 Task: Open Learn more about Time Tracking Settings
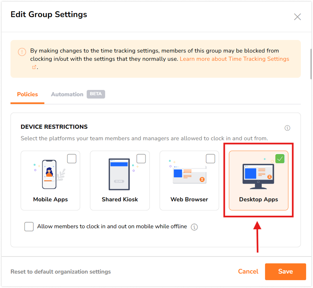(234, 59)
